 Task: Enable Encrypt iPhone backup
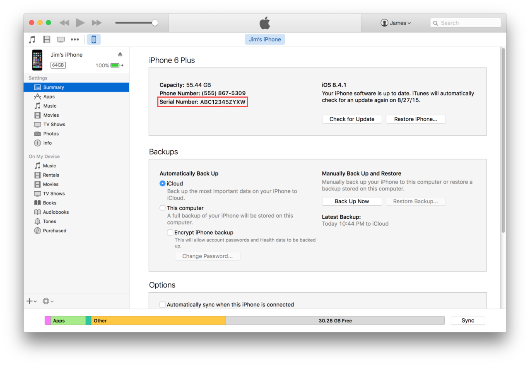point(170,232)
